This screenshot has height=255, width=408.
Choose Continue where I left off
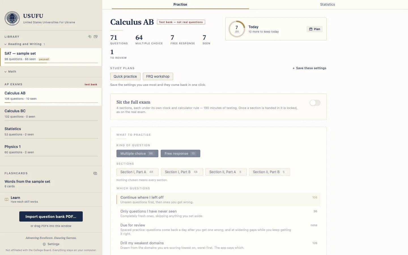click(218, 199)
